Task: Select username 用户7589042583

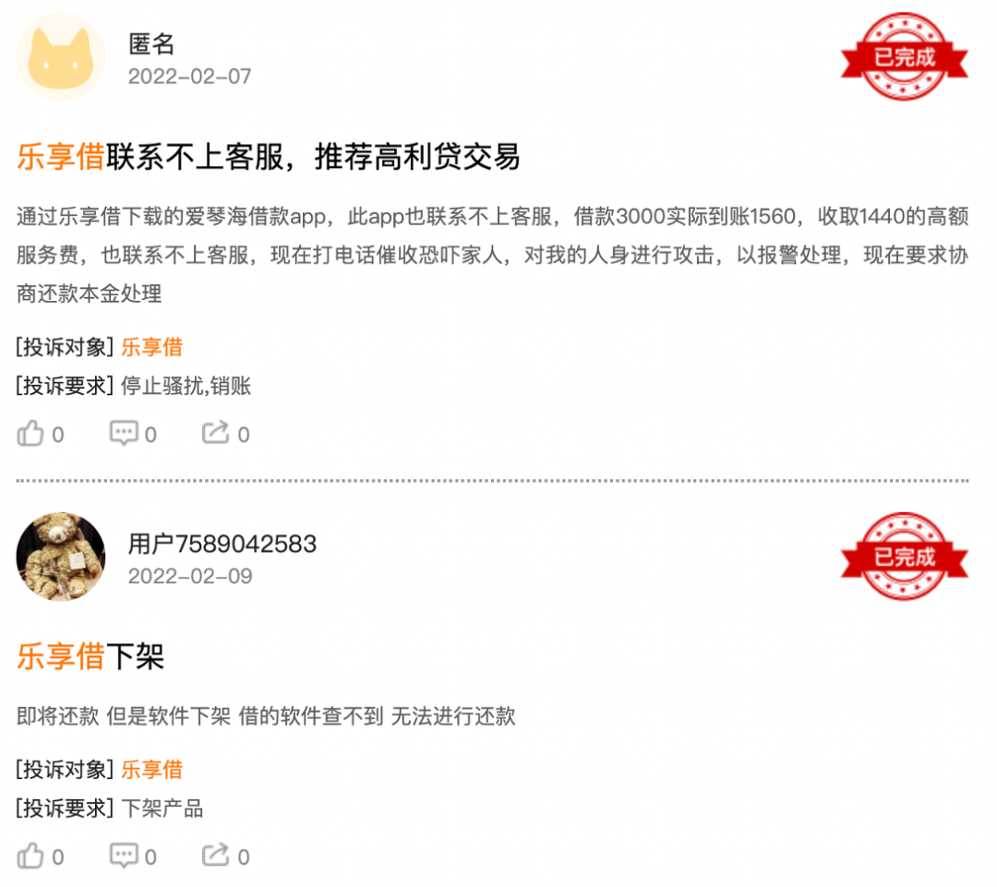Action: [x=222, y=544]
